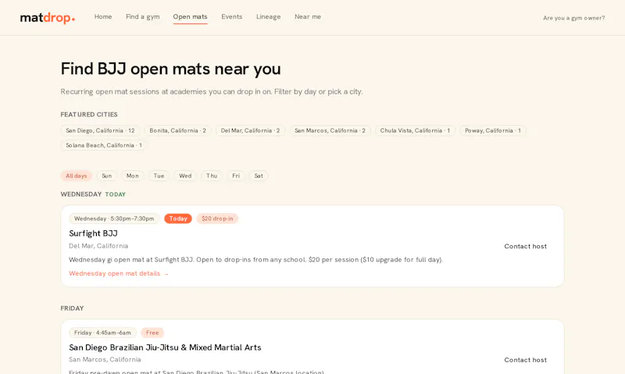This screenshot has width=625, height=374.
Task: Click 'Del Mar, California' under Surfight BJJ
Action: [98, 246]
